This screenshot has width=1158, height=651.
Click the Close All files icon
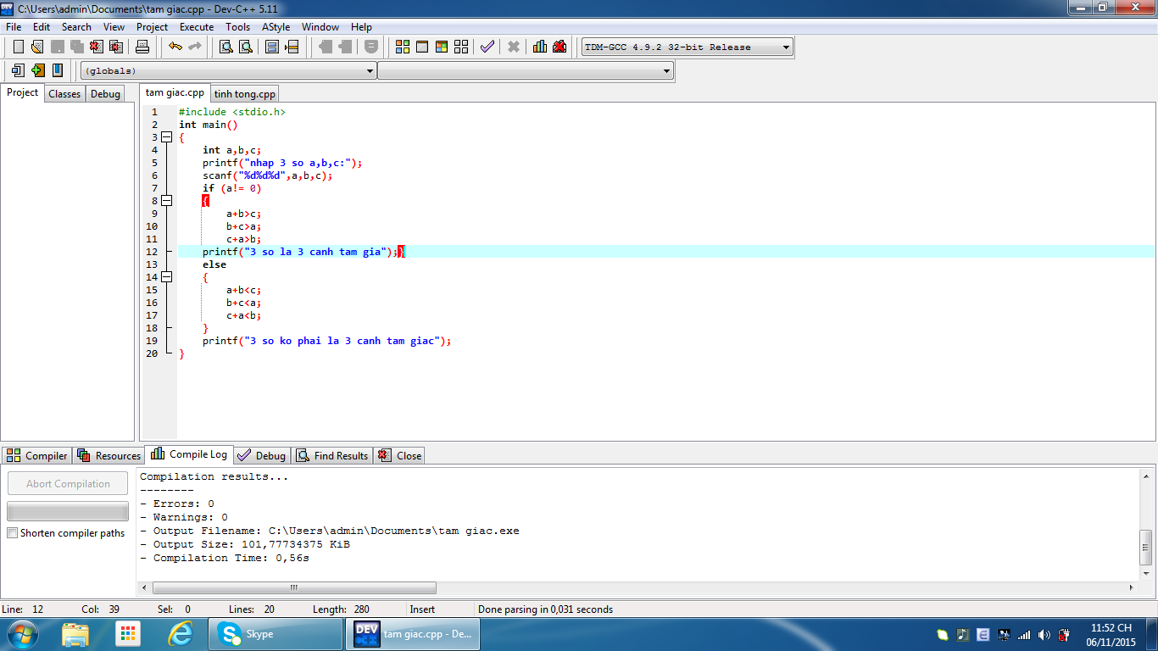click(116, 47)
